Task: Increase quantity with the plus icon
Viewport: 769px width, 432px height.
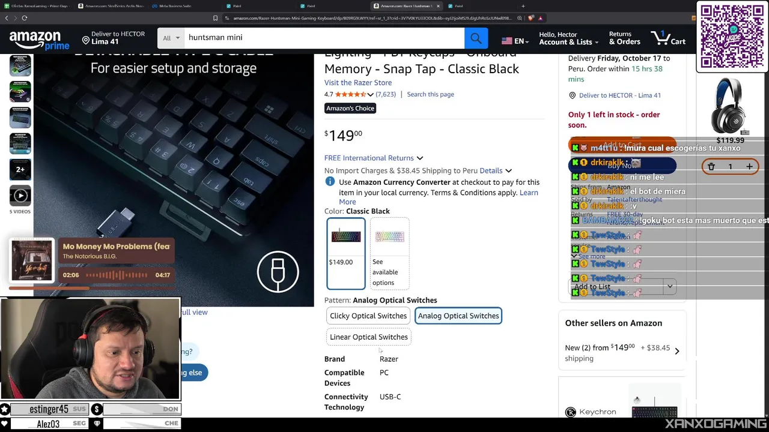Action: coord(749,167)
